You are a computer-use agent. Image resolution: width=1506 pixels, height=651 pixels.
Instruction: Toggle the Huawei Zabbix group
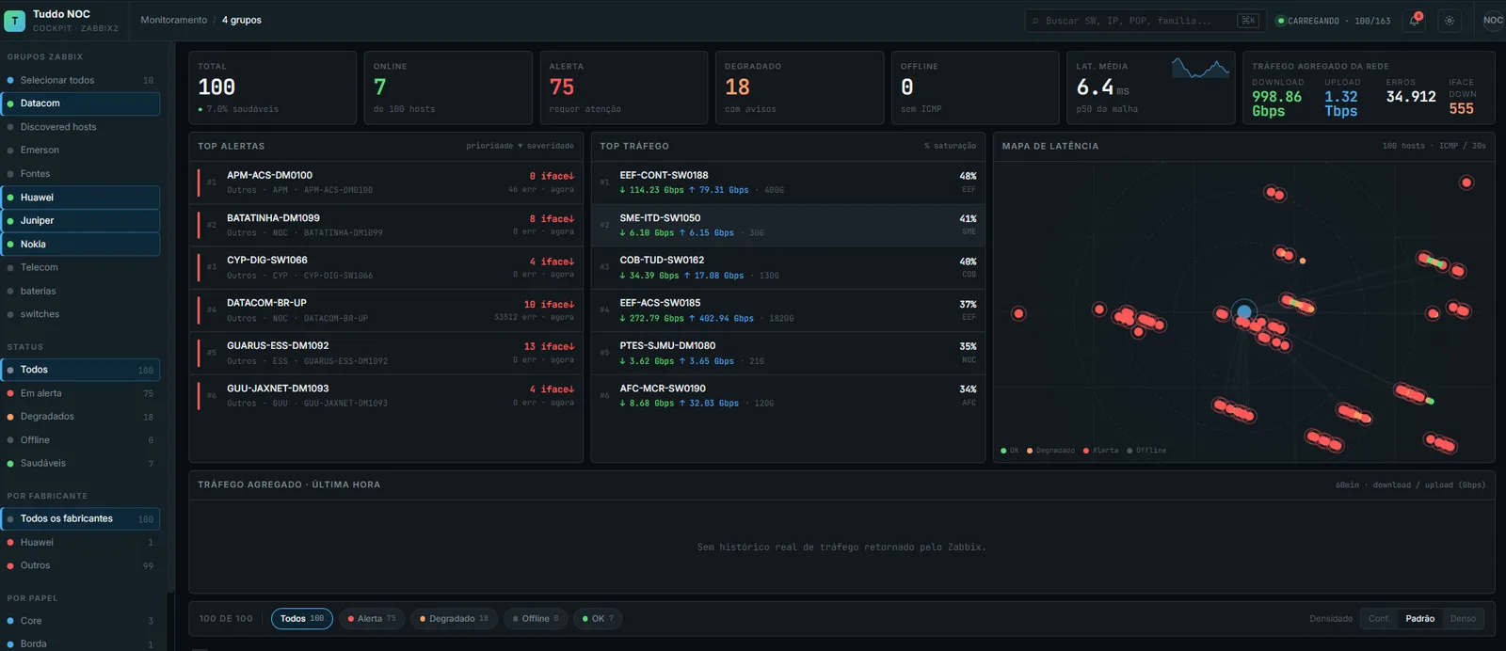point(81,198)
